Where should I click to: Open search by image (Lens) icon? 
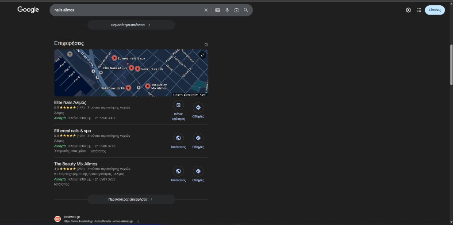[x=237, y=10]
